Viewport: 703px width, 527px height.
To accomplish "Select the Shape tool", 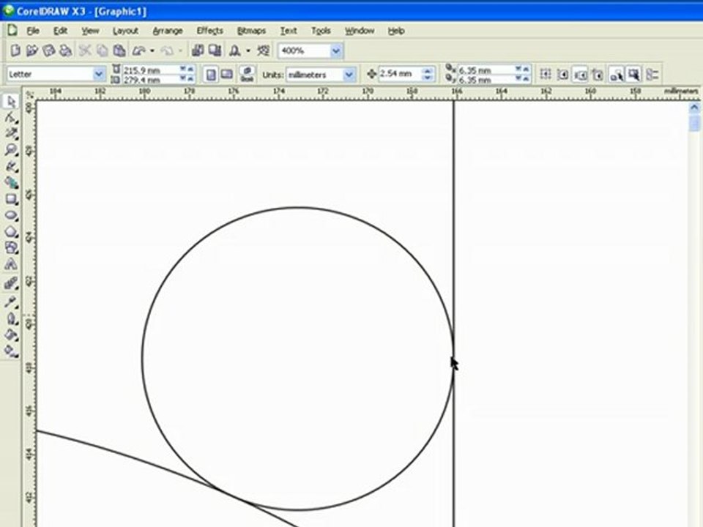I will (11, 117).
